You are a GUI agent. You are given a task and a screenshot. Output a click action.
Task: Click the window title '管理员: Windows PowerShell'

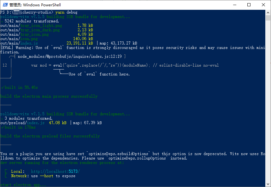click(35, 5)
